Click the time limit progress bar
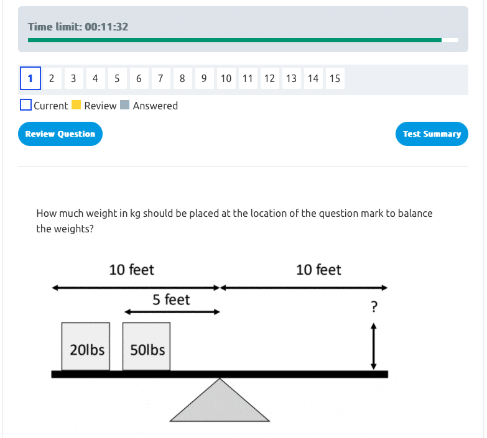487x438 pixels. (x=243, y=40)
